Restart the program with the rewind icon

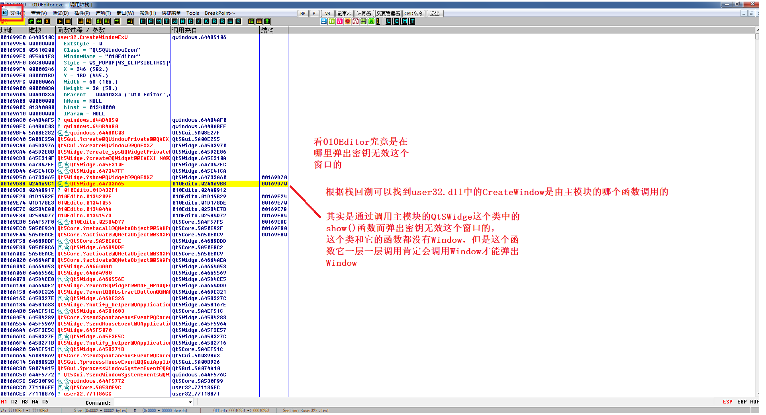[x=39, y=21]
